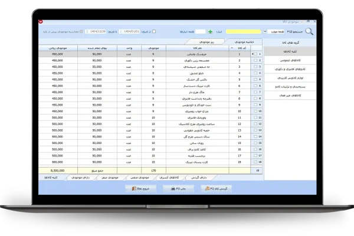Click product name in code 3 row
The image size is (354, 236).
tap(196, 67)
